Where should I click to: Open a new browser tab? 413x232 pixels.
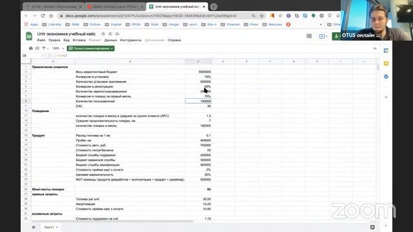214,6
